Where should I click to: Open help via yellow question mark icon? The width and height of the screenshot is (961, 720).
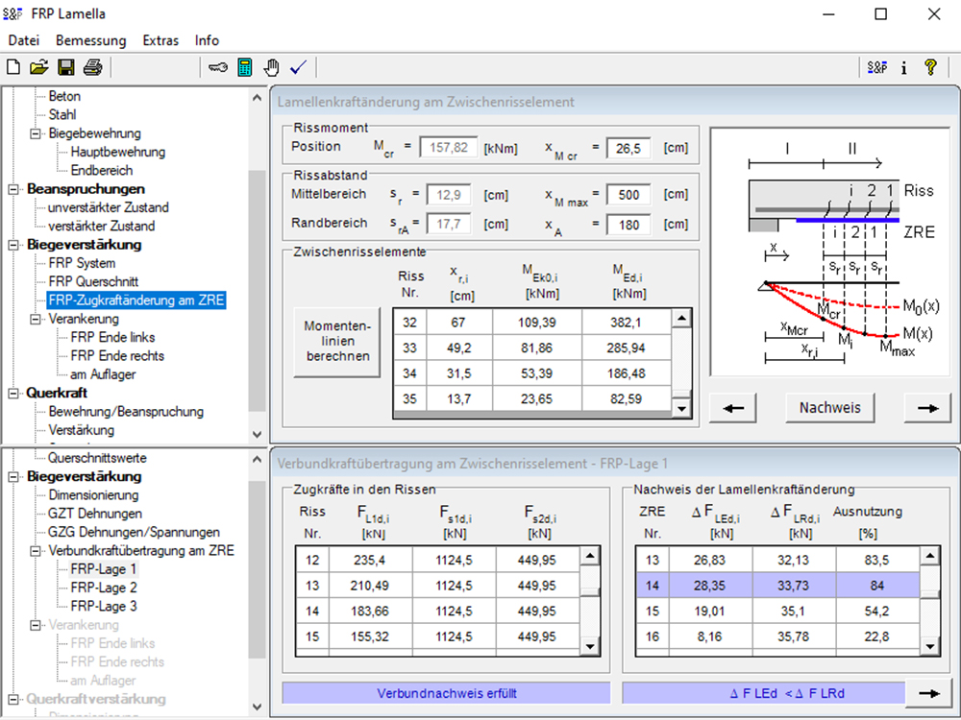click(x=930, y=67)
